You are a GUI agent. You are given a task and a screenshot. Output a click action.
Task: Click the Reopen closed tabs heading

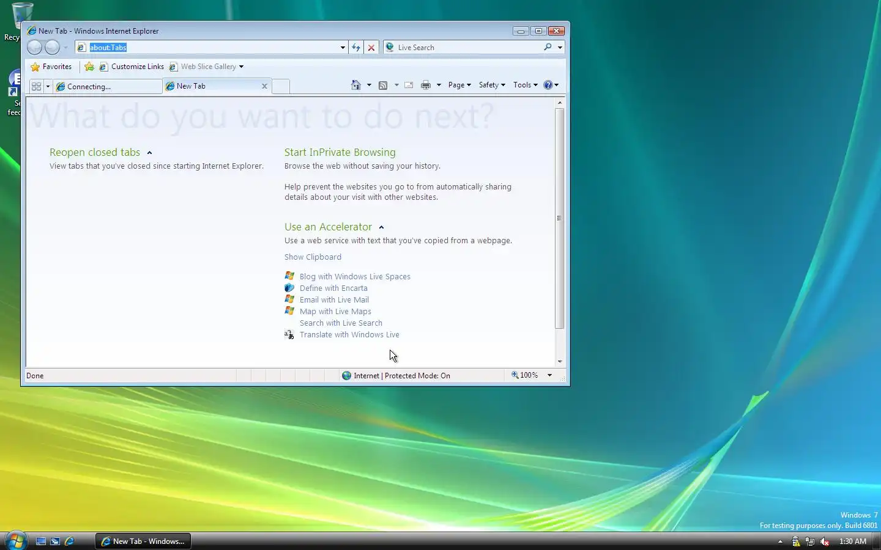coord(95,152)
